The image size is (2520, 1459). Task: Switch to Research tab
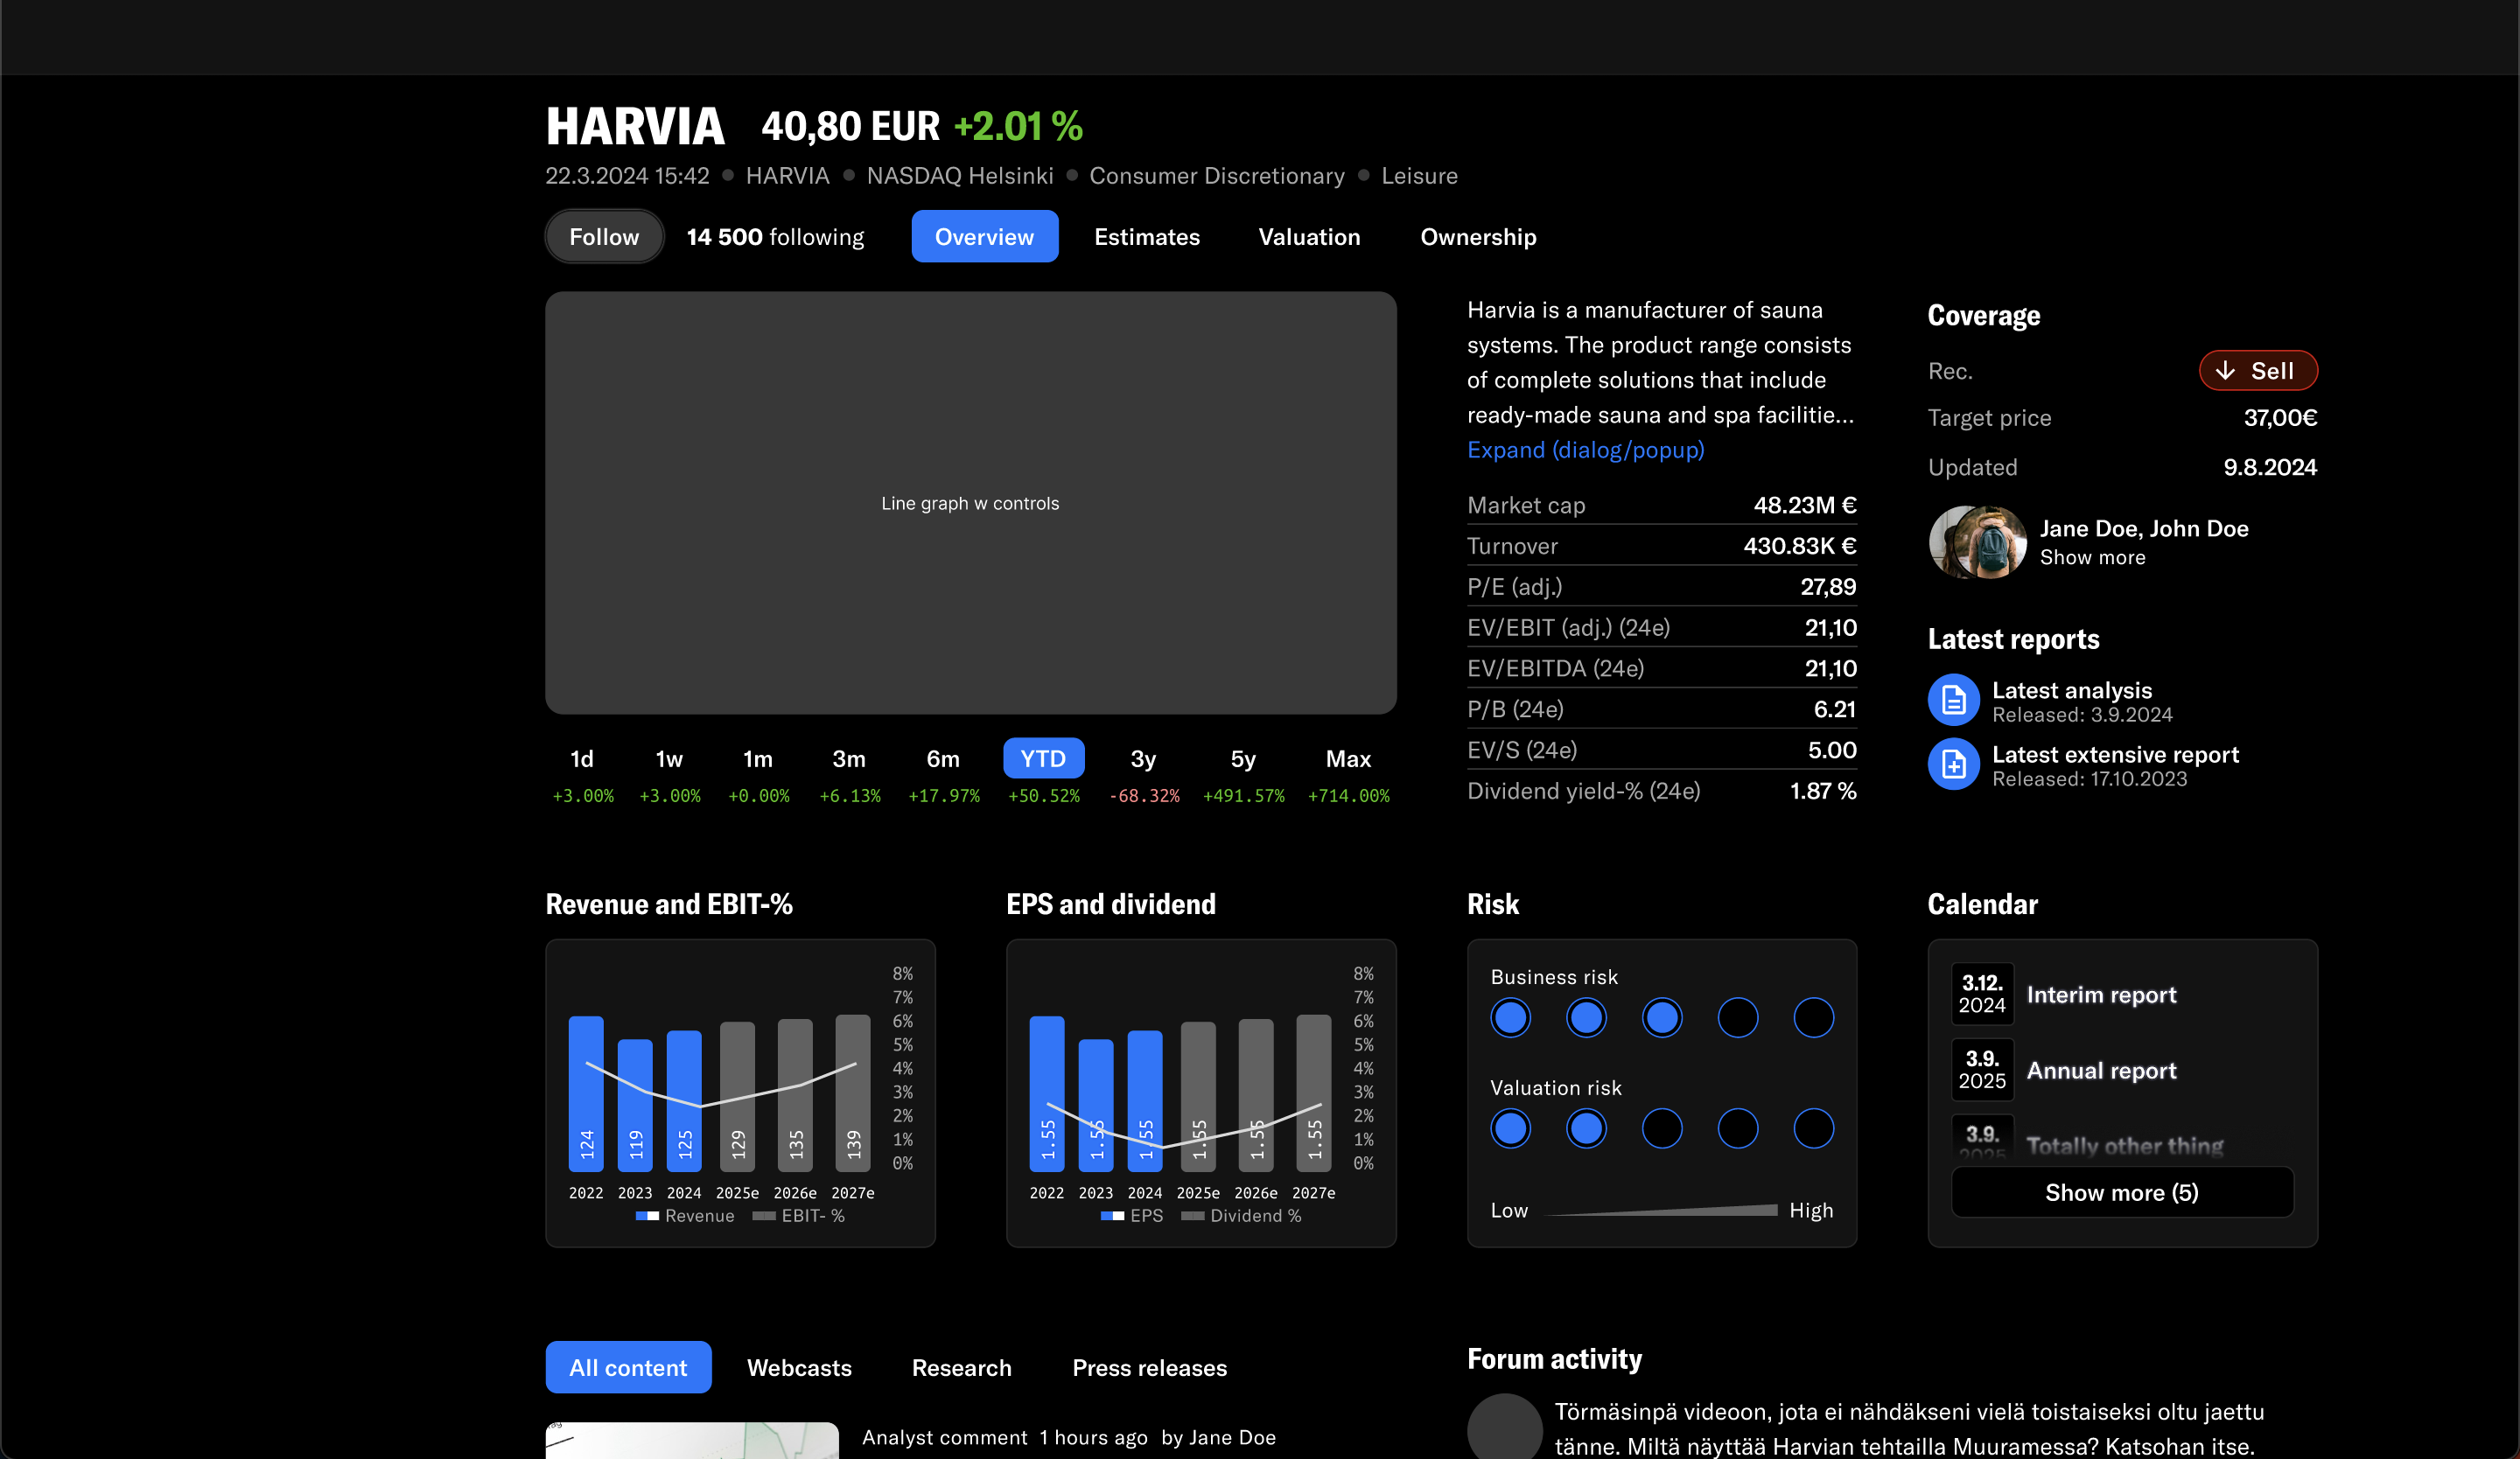pyautogui.click(x=961, y=1367)
